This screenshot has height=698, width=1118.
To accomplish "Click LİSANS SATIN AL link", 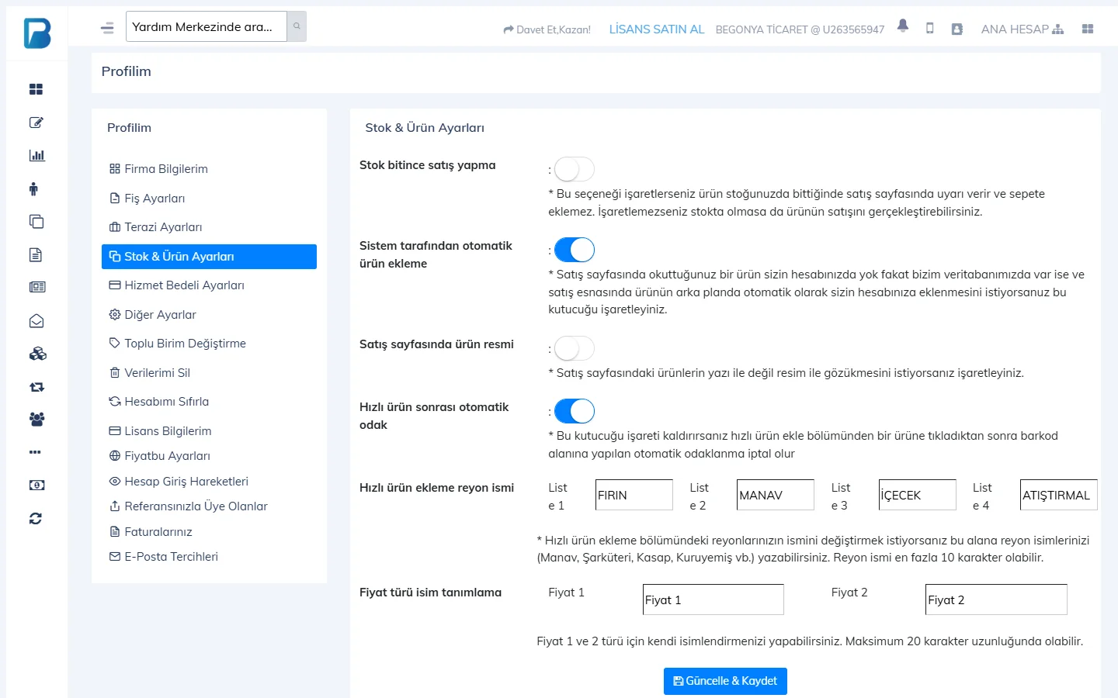I will 657,29.
